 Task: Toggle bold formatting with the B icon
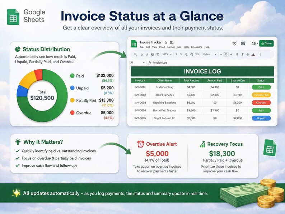point(237,54)
